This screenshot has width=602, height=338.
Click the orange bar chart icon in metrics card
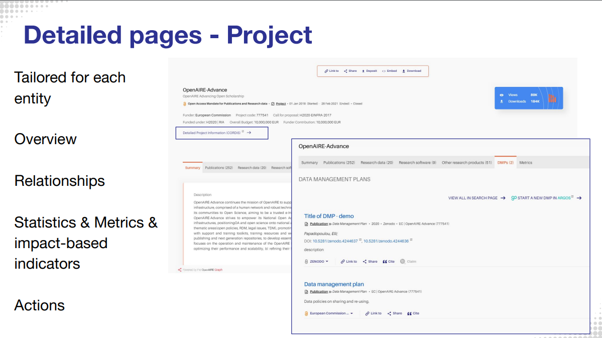click(552, 98)
